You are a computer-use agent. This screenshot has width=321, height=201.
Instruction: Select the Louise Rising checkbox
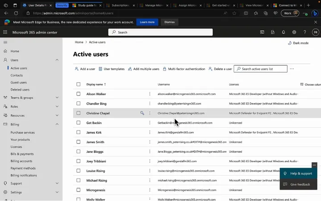(x=78, y=171)
